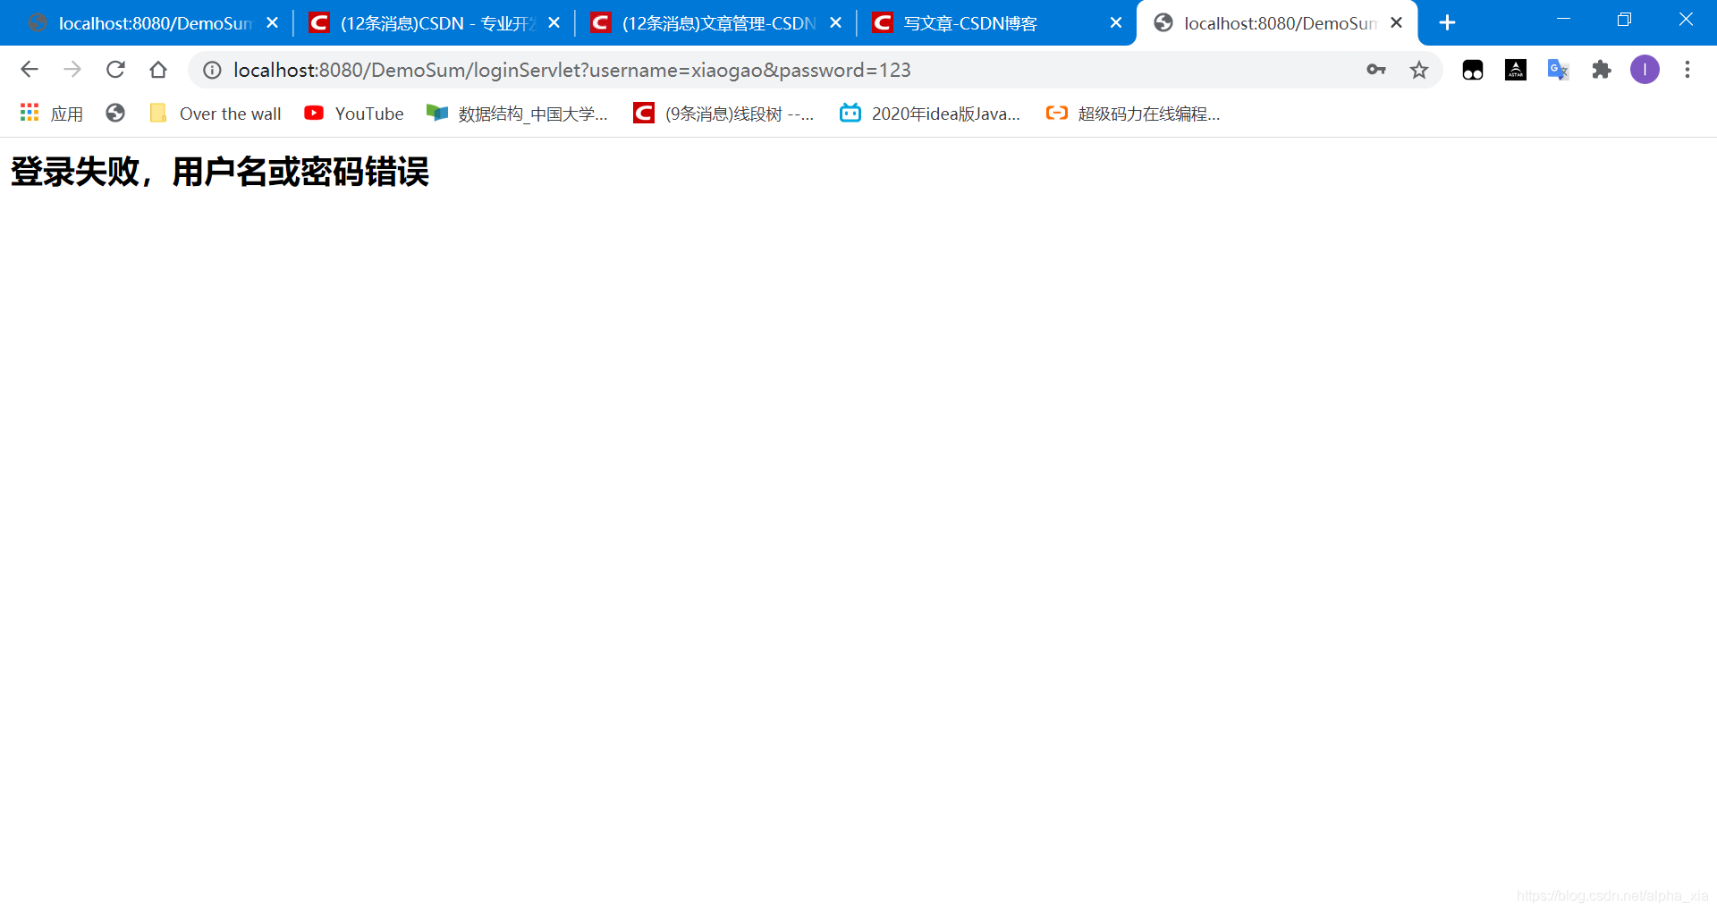This screenshot has width=1717, height=912.
Task: Click the ASTAR extension icon
Action: tap(1515, 69)
